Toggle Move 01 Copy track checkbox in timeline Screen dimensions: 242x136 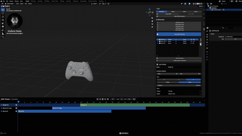pos(16,108)
